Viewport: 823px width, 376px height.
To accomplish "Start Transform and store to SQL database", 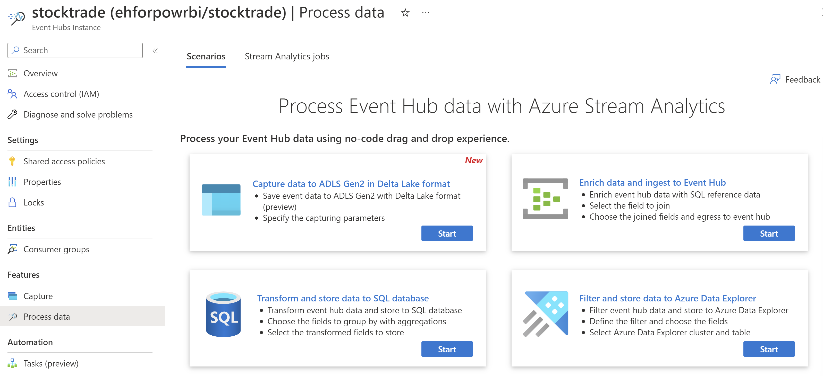I will 447,349.
